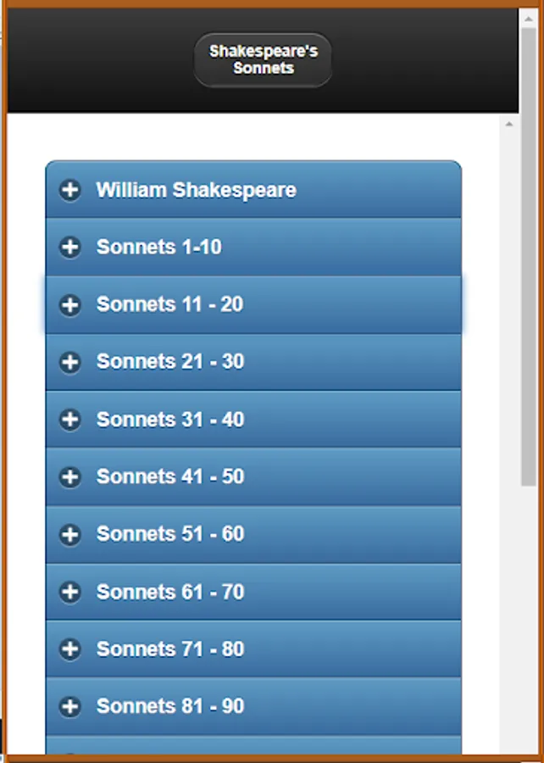Select the Sonnets 1-10 label text

click(159, 248)
